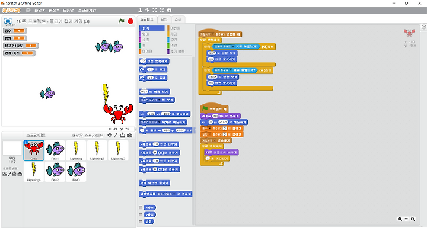Open block help with the question mark tool
The width and height of the screenshot is (427, 228).
pyautogui.click(x=169, y=10)
